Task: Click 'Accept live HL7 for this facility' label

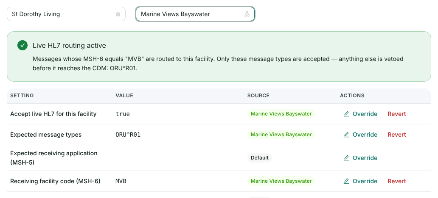Action: pyautogui.click(x=53, y=114)
